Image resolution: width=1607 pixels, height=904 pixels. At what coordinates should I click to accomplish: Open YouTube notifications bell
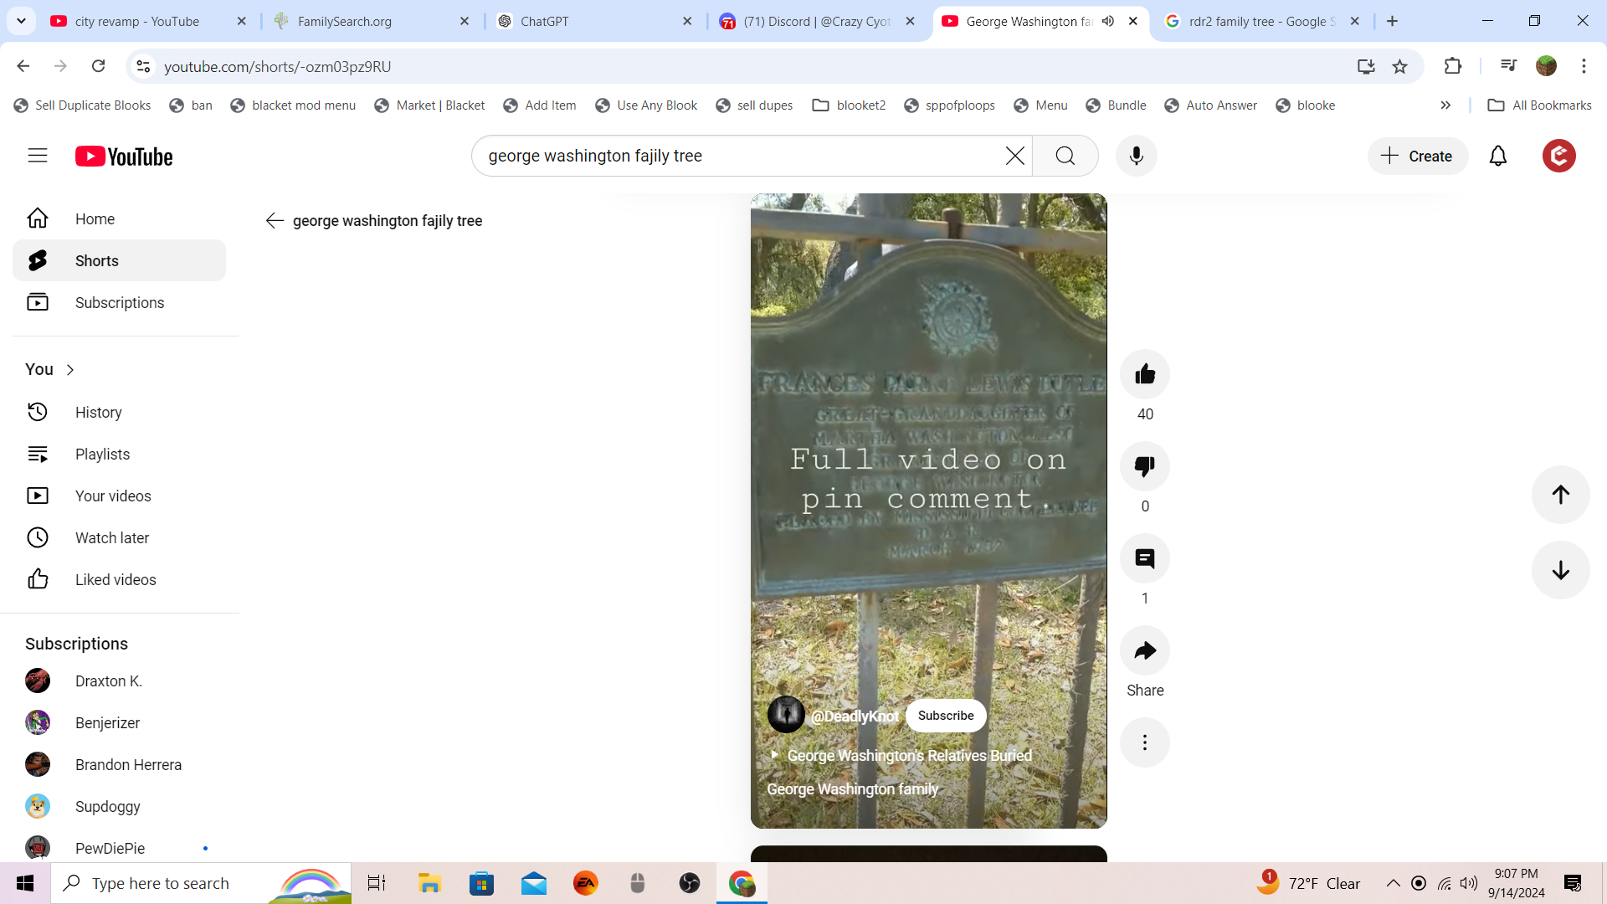1497,156
